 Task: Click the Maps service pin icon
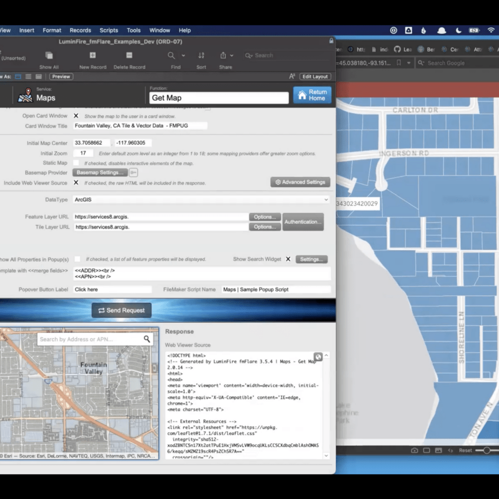[25, 96]
